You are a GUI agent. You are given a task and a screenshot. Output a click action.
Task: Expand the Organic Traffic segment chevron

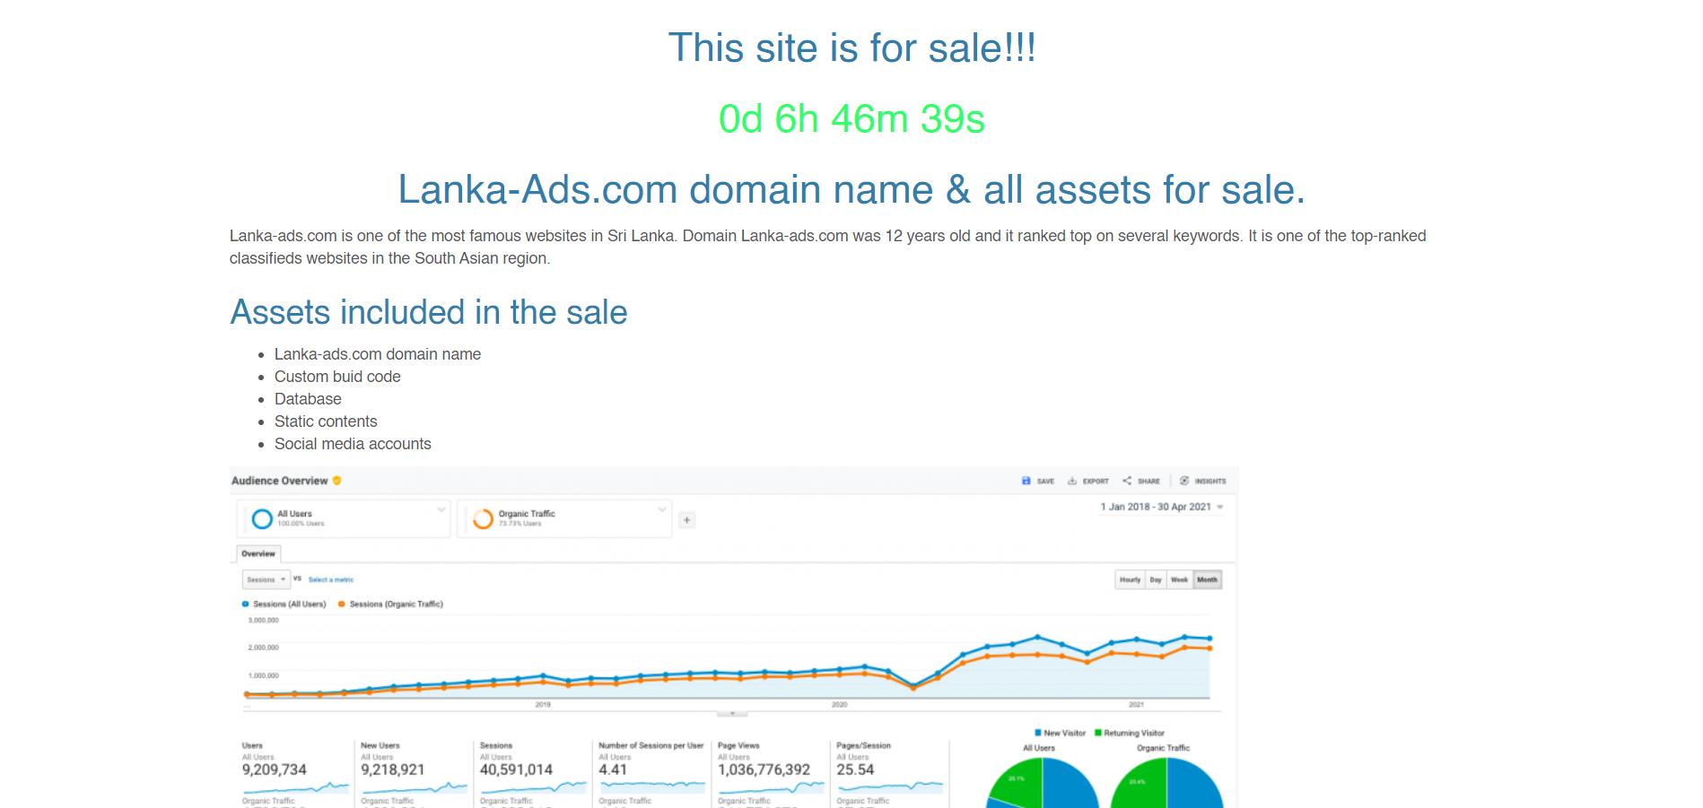[x=662, y=509]
